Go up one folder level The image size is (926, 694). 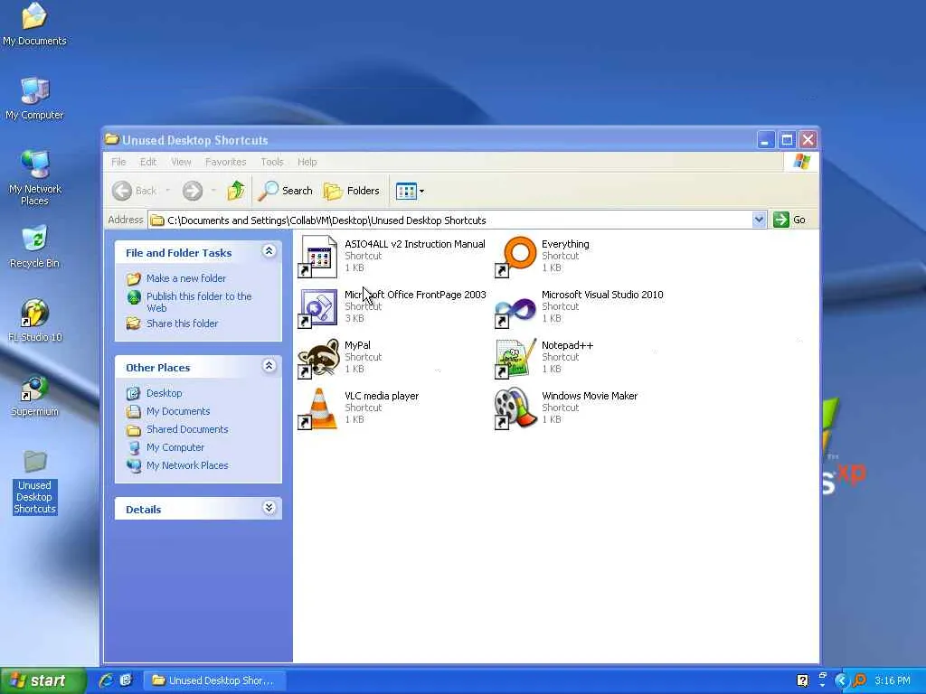point(236,191)
